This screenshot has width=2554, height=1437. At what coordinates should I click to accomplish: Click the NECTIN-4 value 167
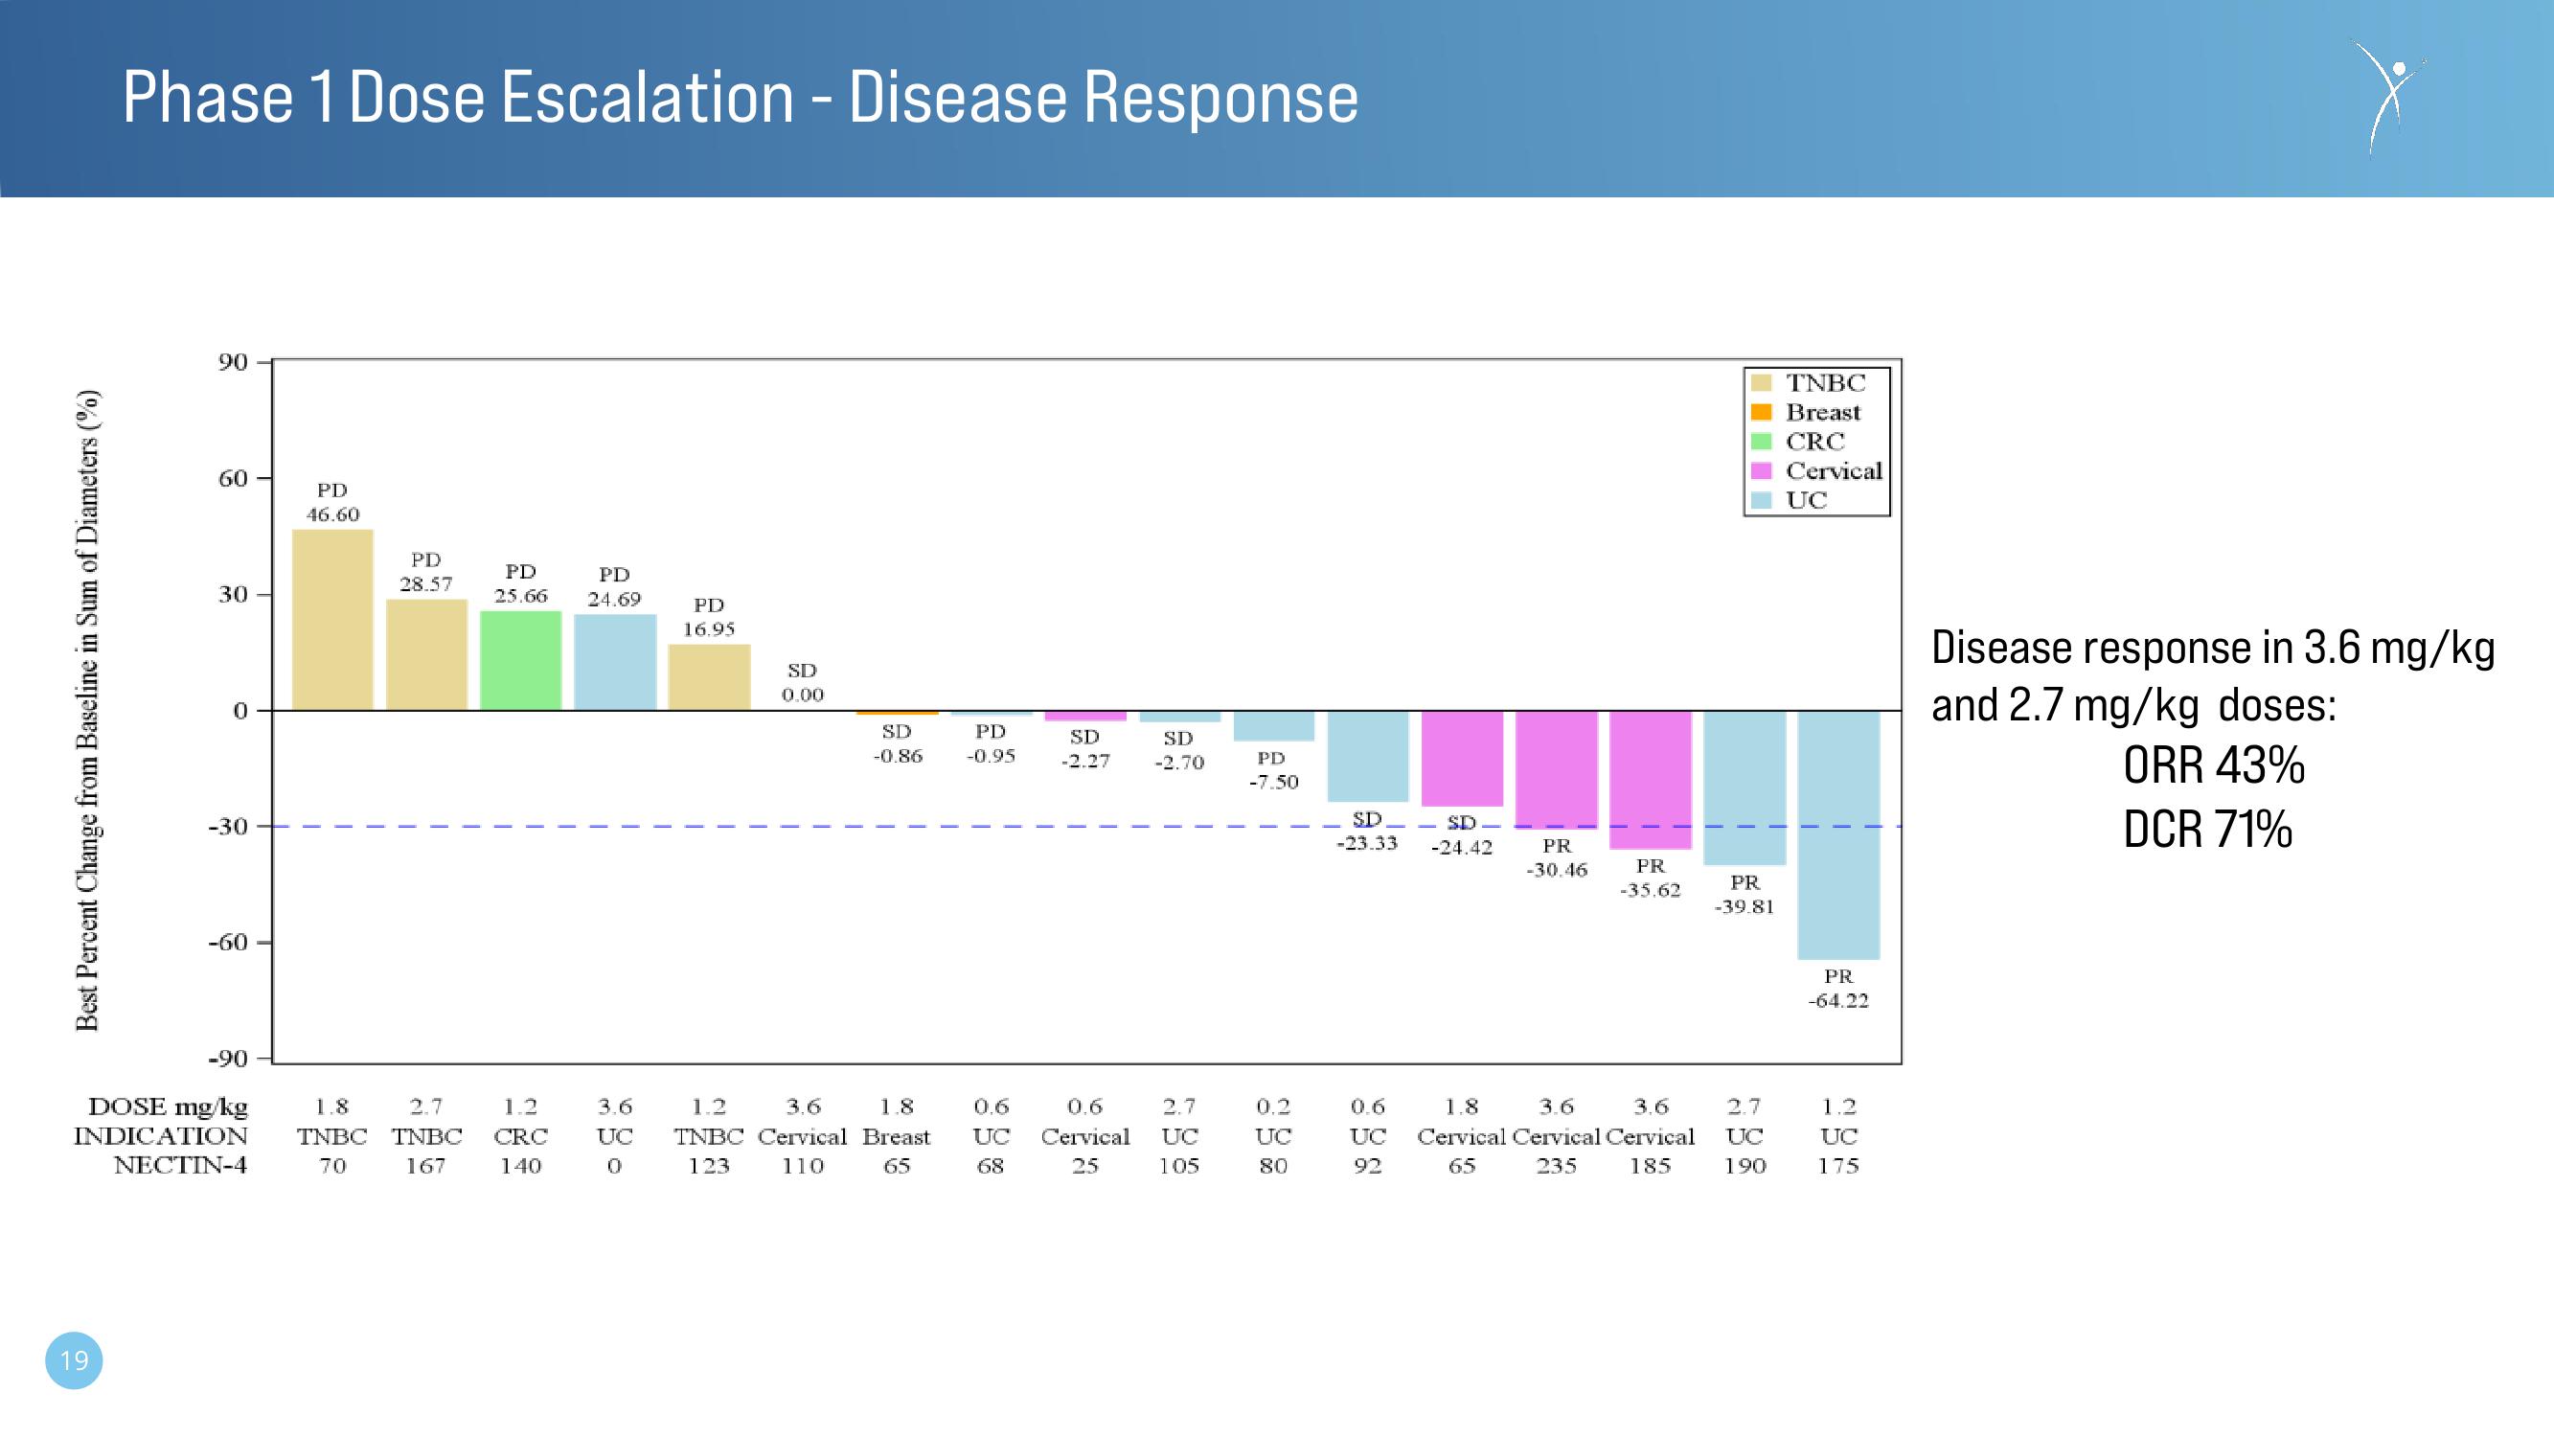click(426, 1166)
